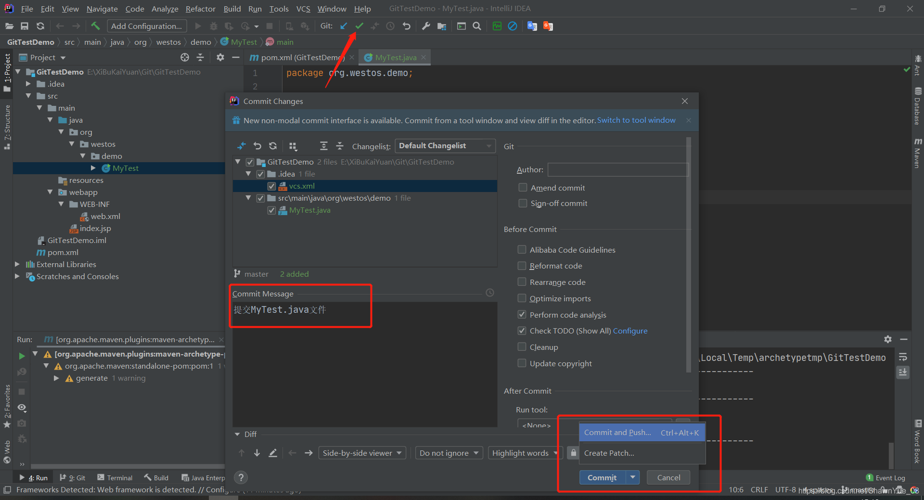Click the Run panel green rerun arrow
924x500 pixels.
[x=22, y=356]
